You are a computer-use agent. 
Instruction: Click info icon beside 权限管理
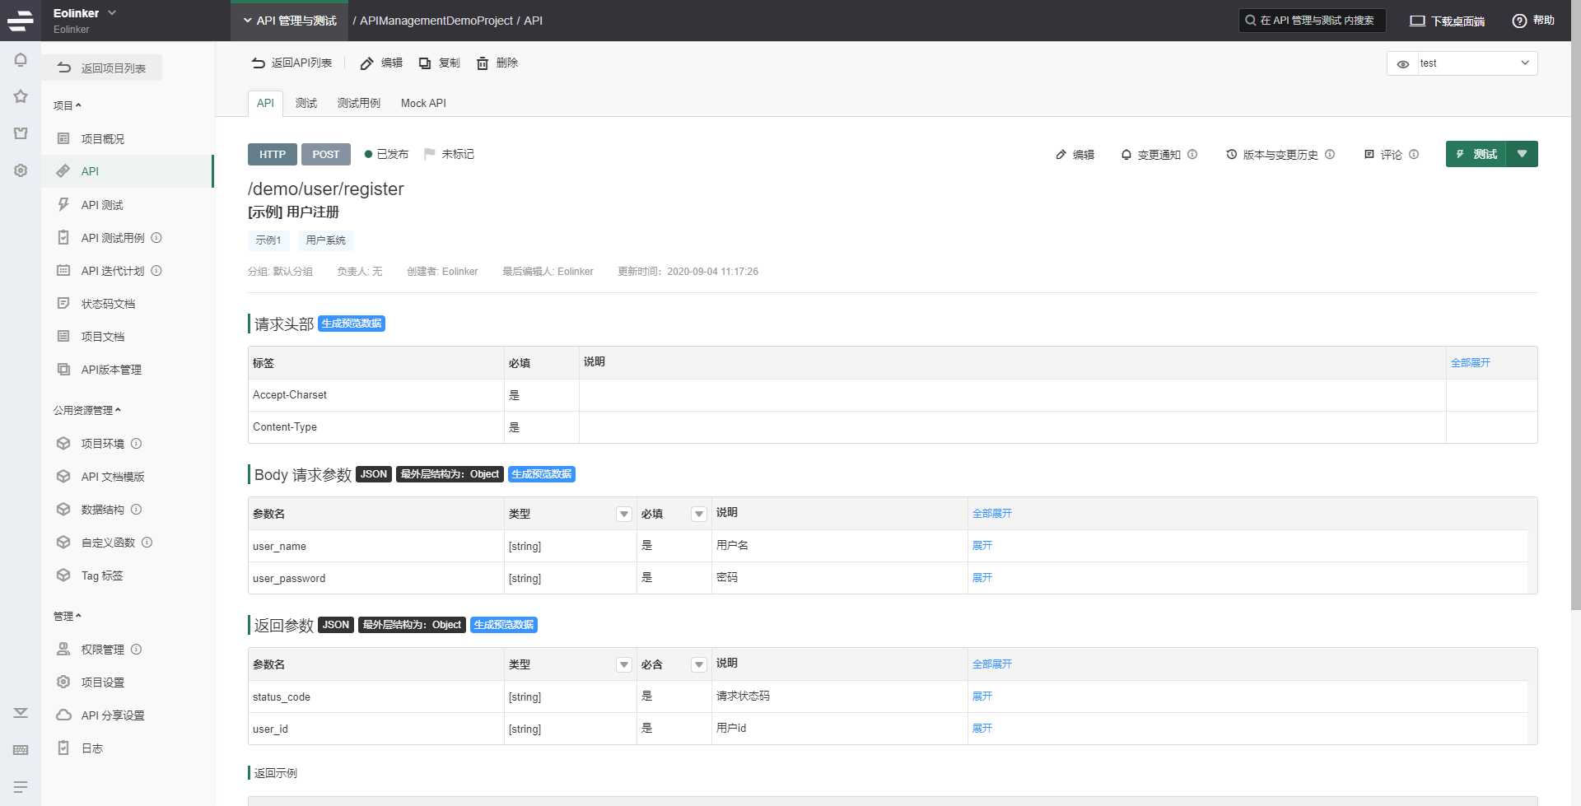[x=137, y=650]
